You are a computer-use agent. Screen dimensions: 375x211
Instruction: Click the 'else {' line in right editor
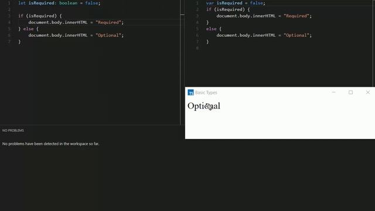pos(214,29)
